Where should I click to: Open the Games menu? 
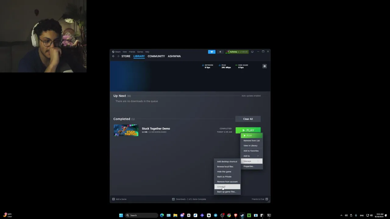[x=140, y=52]
